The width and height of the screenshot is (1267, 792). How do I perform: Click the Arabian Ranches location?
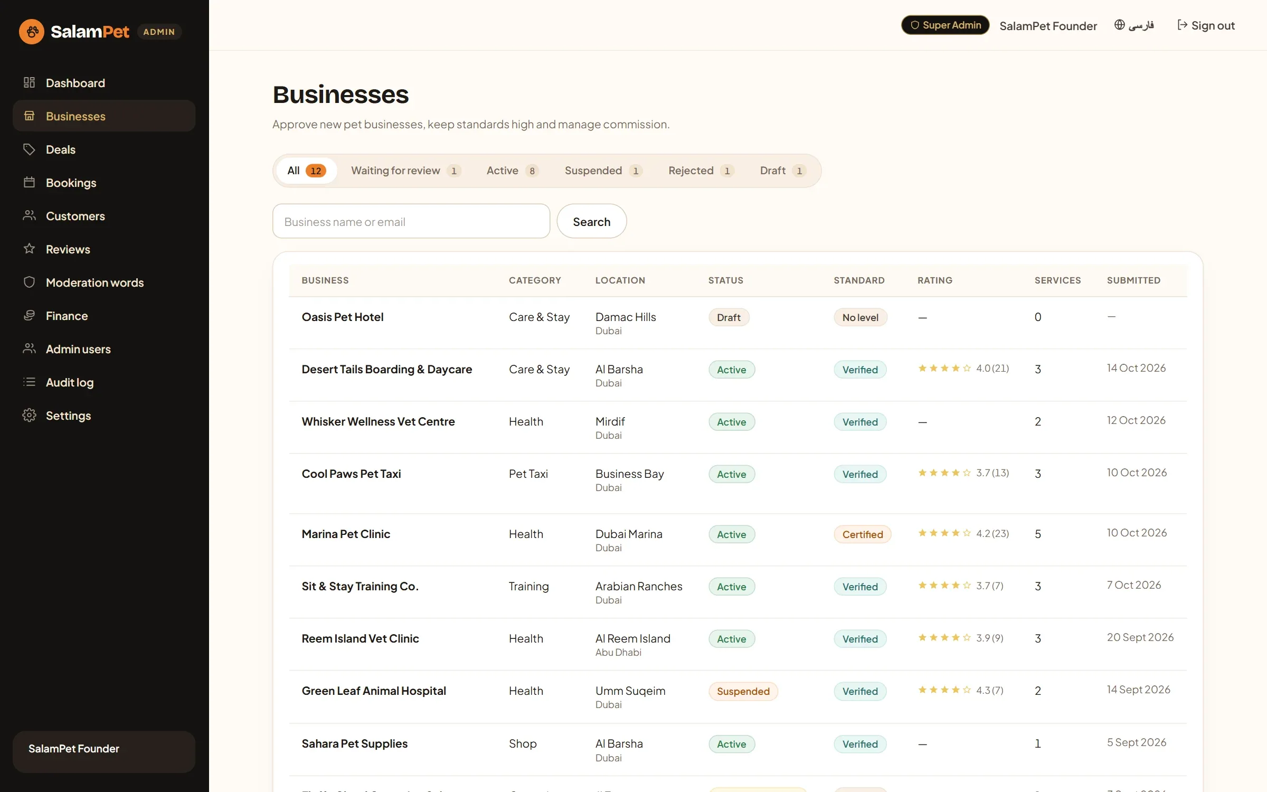[x=639, y=586]
